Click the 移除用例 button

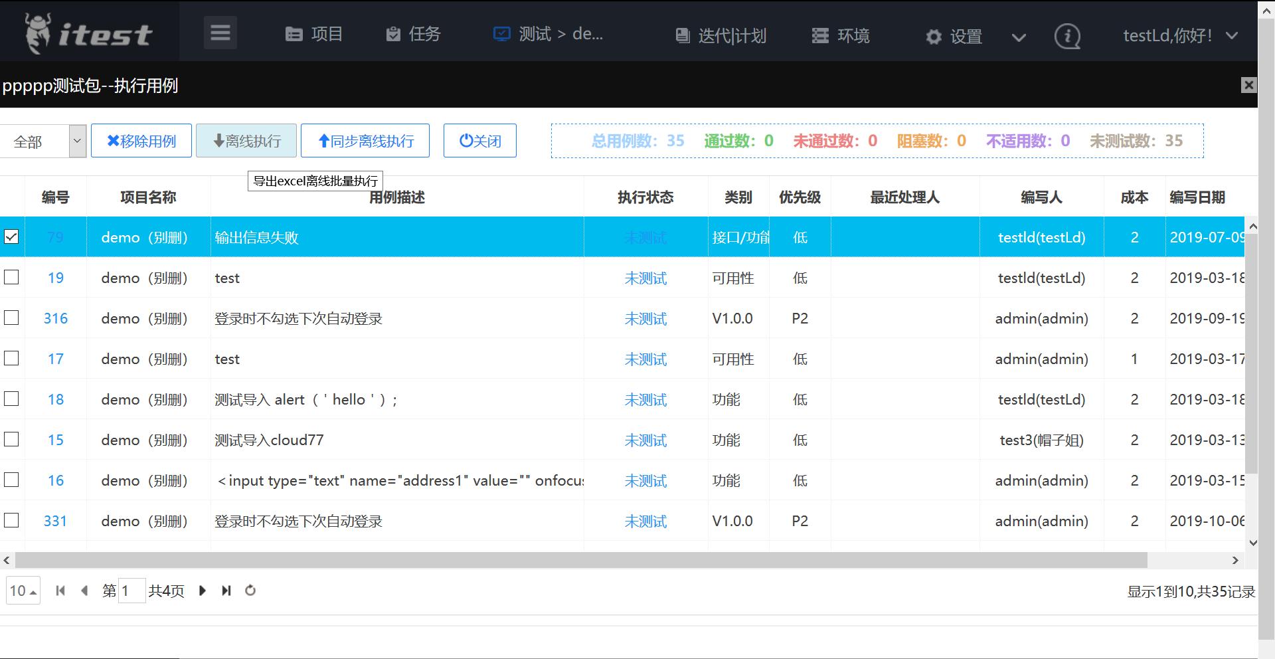click(x=141, y=140)
